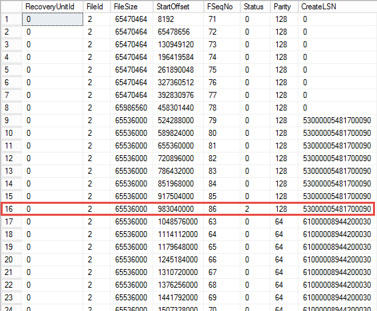
Task: Click row header number 10
Action: pos(11,133)
